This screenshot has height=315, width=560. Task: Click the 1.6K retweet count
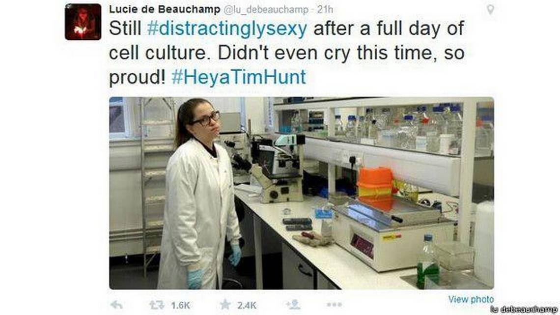pyautogui.click(x=180, y=305)
